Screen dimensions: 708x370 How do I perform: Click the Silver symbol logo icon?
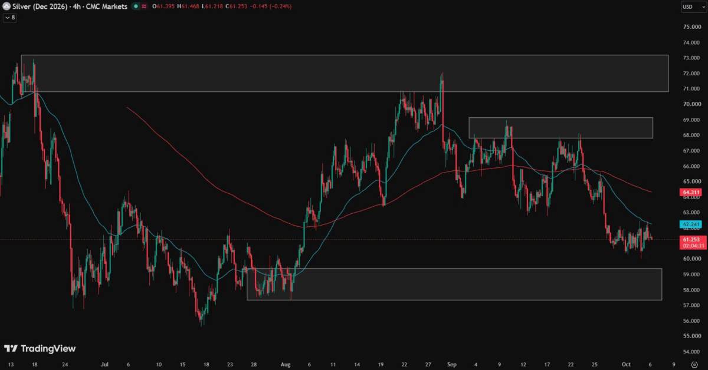click(6, 6)
